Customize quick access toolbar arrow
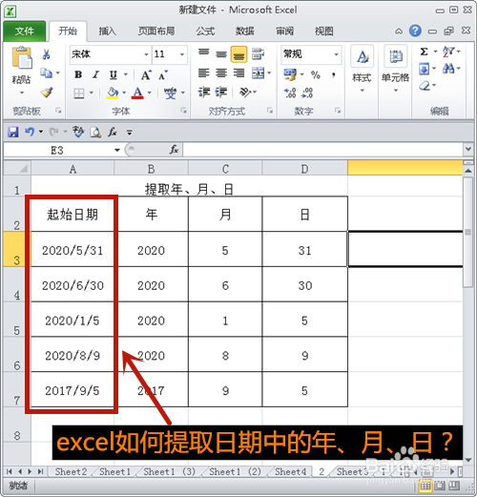477x497 pixels. (x=130, y=132)
